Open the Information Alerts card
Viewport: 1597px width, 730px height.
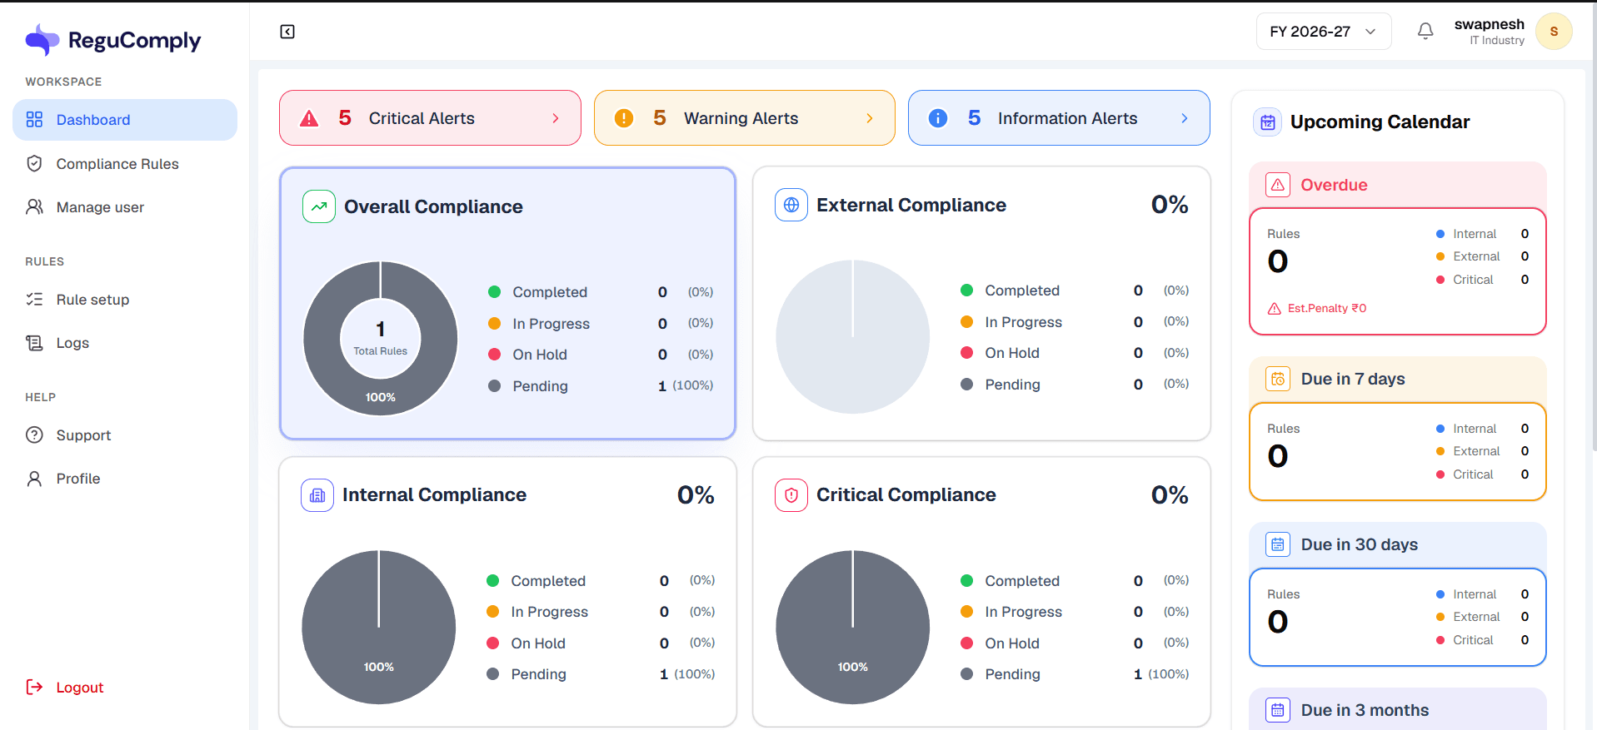(x=1059, y=118)
